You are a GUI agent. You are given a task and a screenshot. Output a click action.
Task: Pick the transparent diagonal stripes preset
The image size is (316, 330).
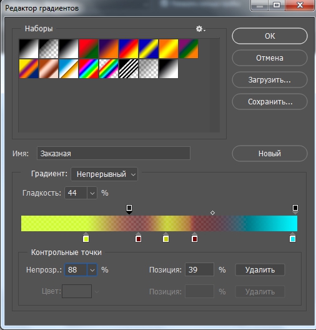129,69
